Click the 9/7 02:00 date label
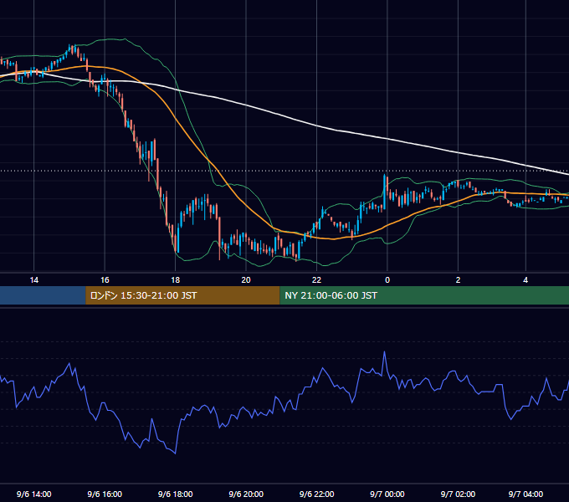This screenshot has height=502, width=569. coord(458,494)
